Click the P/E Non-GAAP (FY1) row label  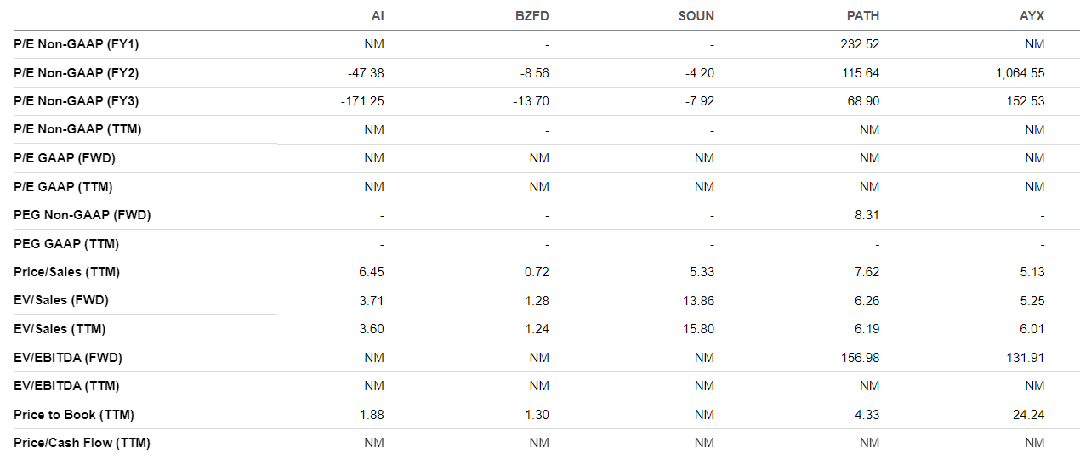(x=77, y=44)
